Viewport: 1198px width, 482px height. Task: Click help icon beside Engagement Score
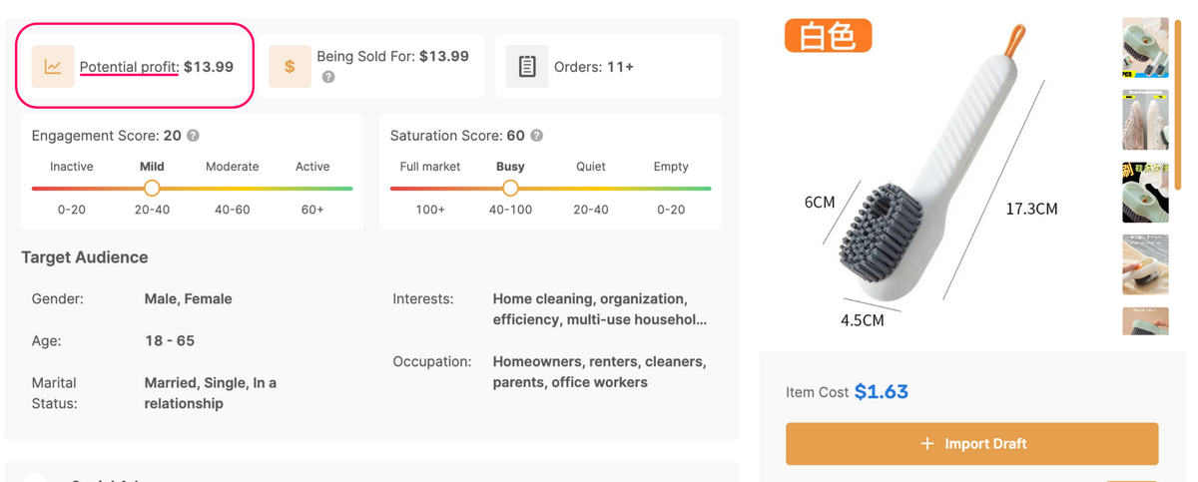[193, 136]
